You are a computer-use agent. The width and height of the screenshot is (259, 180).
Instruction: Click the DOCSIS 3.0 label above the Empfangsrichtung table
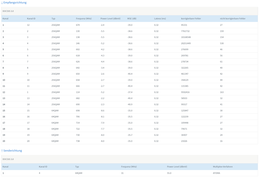[8, 11]
